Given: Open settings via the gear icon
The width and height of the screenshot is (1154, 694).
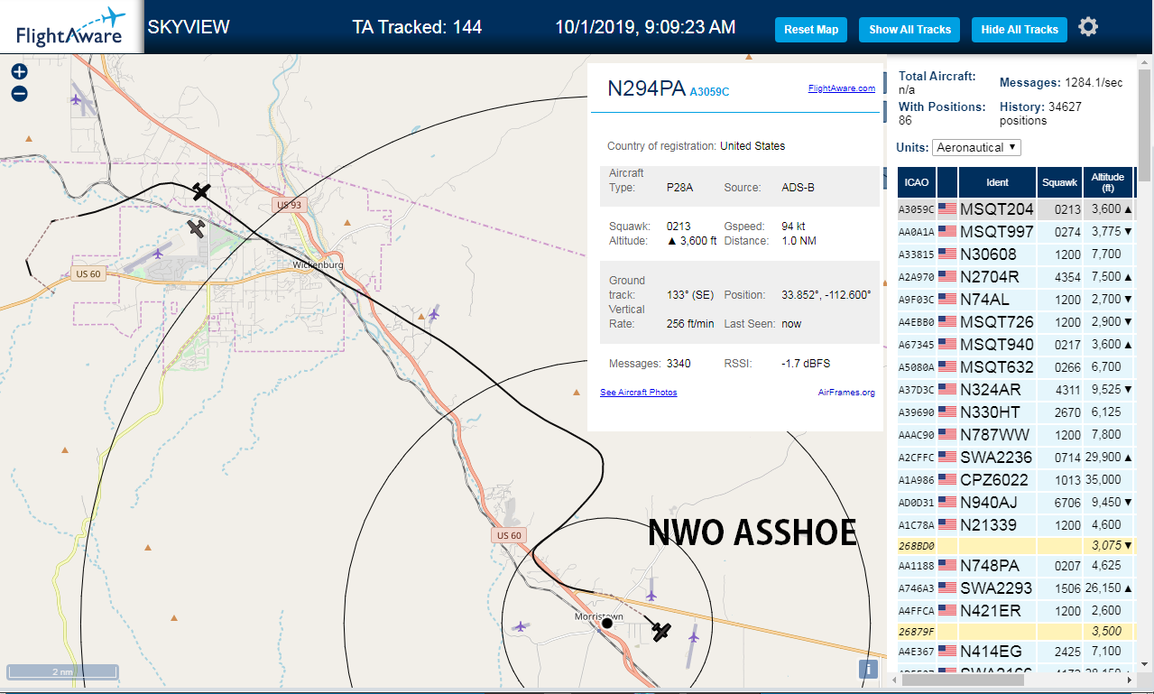Looking at the screenshot, I should pos(1088,27).
